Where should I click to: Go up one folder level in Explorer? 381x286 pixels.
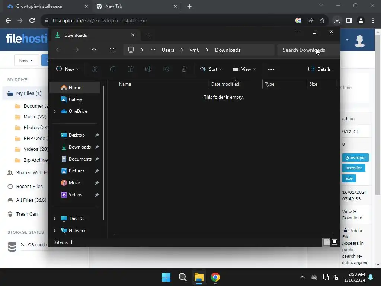tap(94, 50)
